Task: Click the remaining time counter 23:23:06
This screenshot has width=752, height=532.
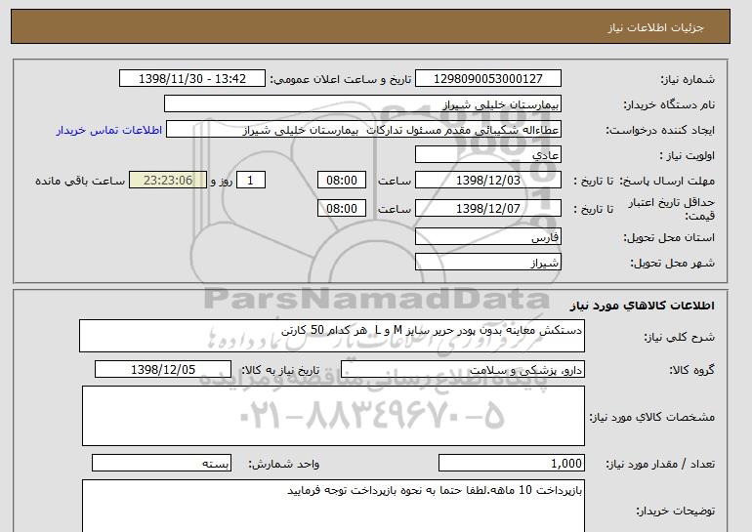Action: [168, 181]
